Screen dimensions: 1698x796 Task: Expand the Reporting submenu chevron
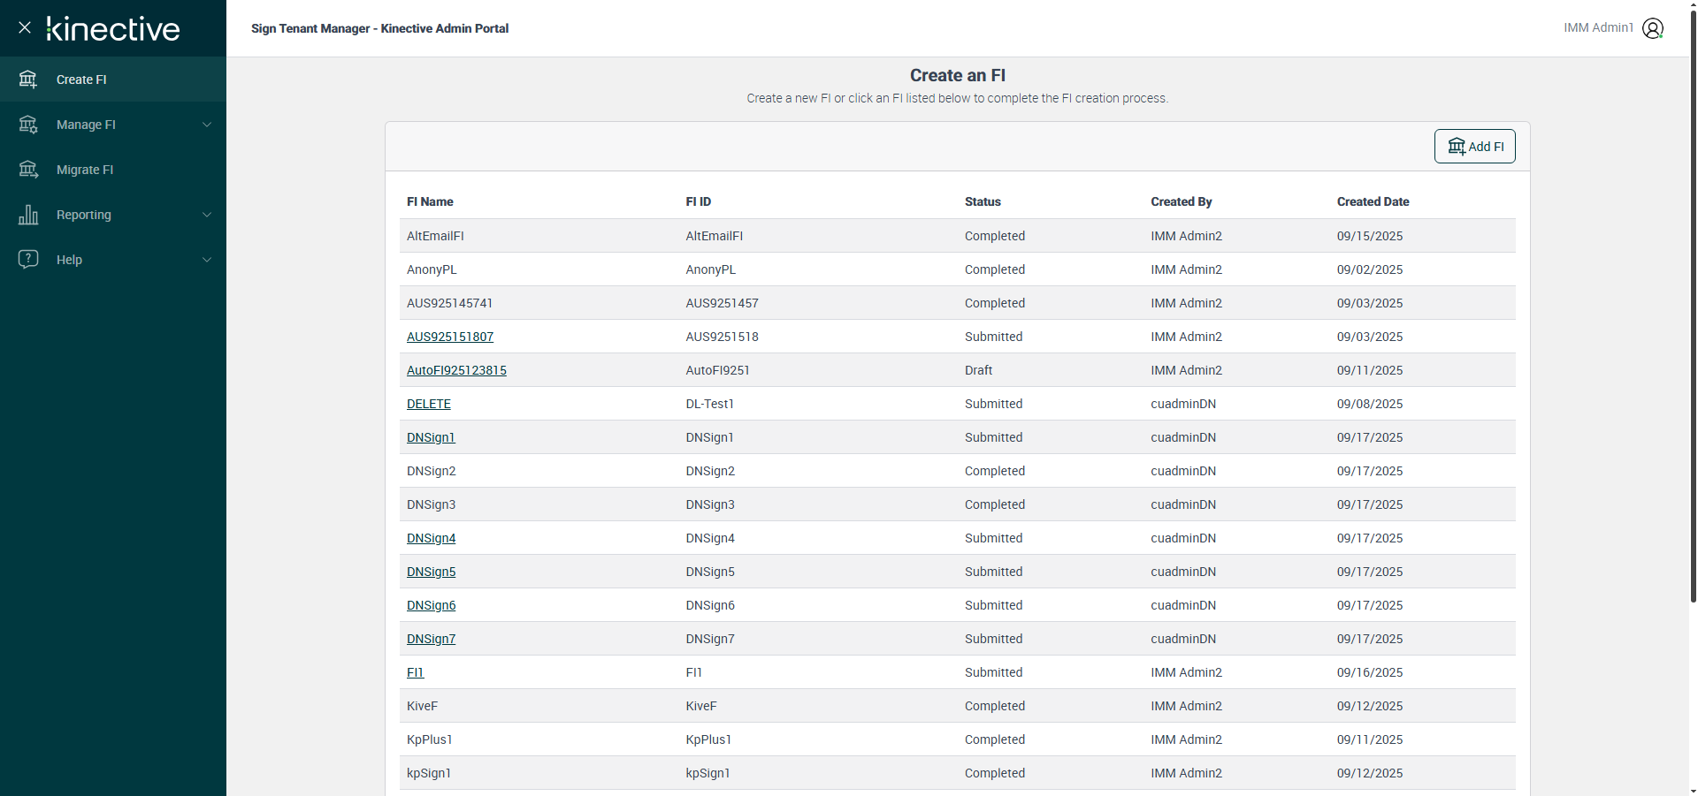pyautogui.click(x=207, y=215)
